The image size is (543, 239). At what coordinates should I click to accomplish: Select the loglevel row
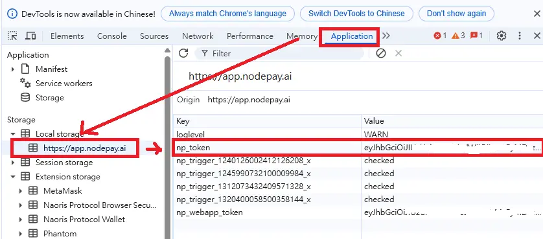coord(358,134)
